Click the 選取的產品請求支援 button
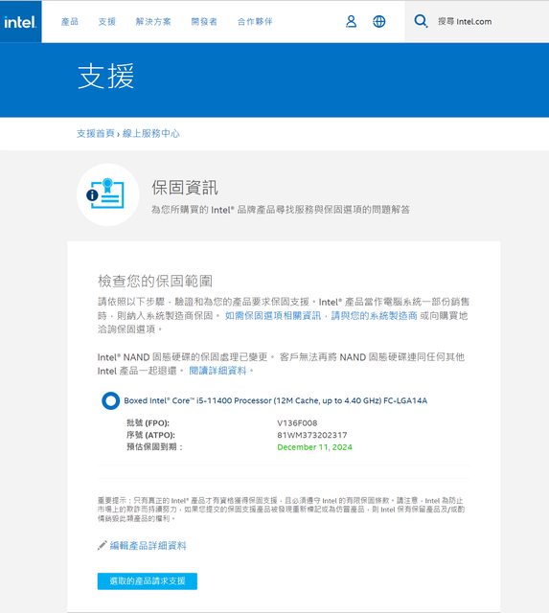Screen dimensions: 549x613 coord(148,581)
